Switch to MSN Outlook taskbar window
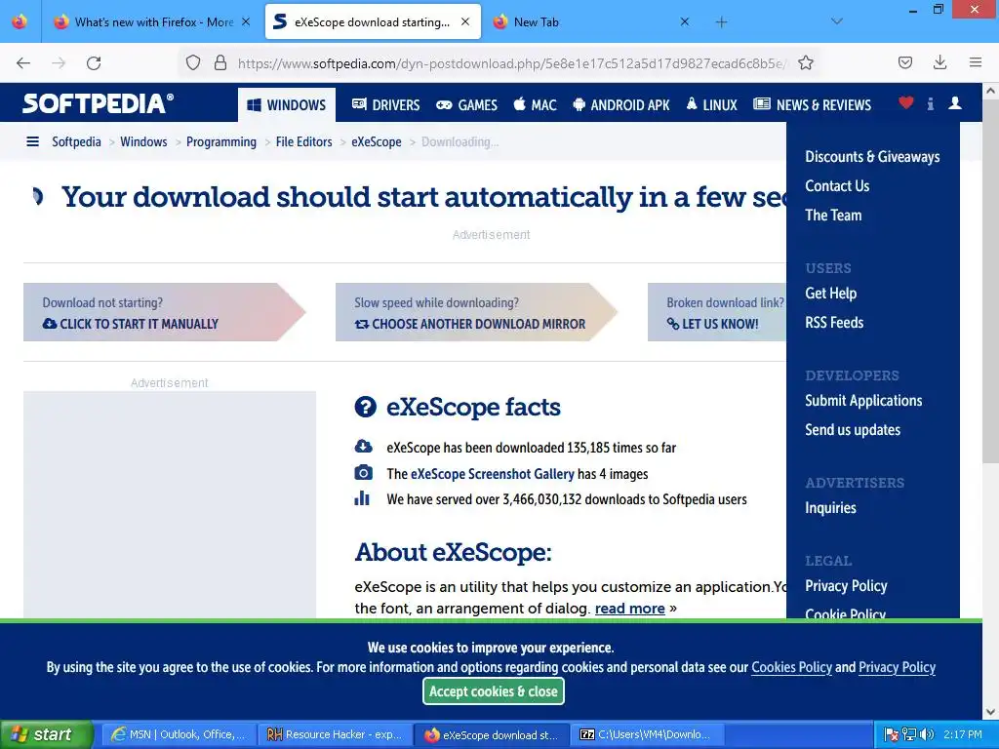The width and height of the screenshot is (999, 749). [x=180, y=734]
